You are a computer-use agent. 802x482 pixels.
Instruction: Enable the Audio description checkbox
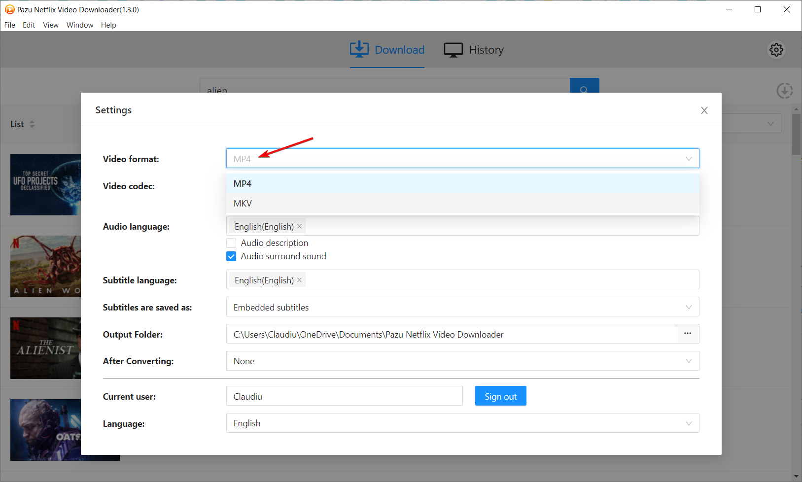coord(231,243)
